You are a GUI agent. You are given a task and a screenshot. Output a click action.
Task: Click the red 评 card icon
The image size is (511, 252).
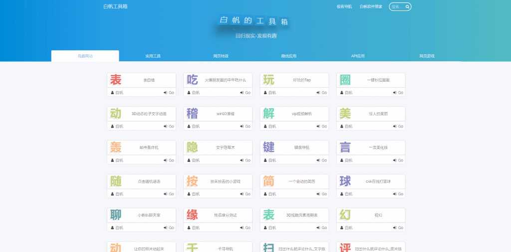pyautogui.click(x=345, y=248)
